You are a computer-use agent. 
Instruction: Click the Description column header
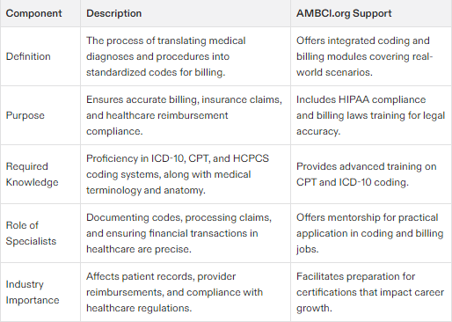coord(113,13)
